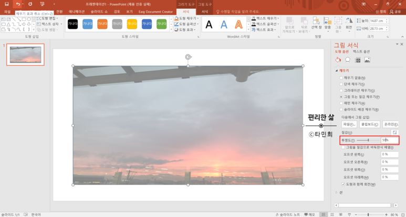406x217 pixels.
Task: Open the Easy Document Creator tab
Action: click(155, 12)
